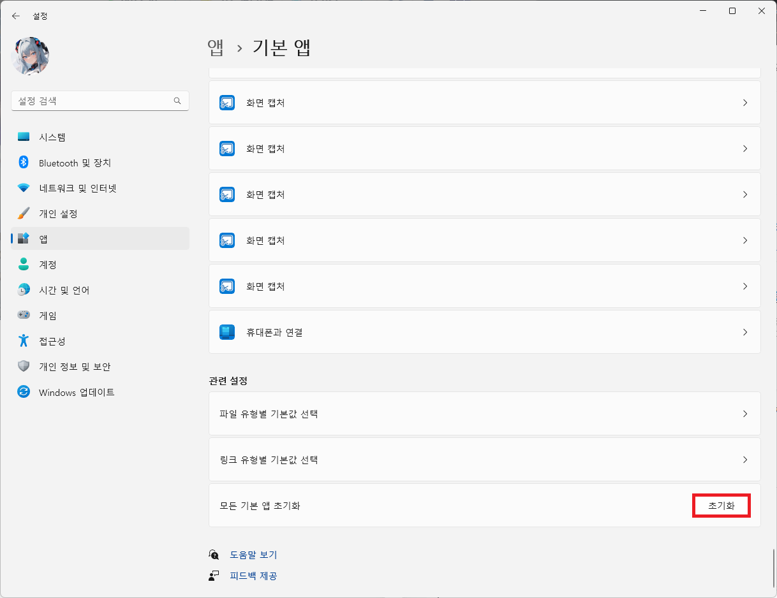This screenshot has width=777, height=598.
Task: Click the search magnifier icon in settings search
Action: pos(177,101)
